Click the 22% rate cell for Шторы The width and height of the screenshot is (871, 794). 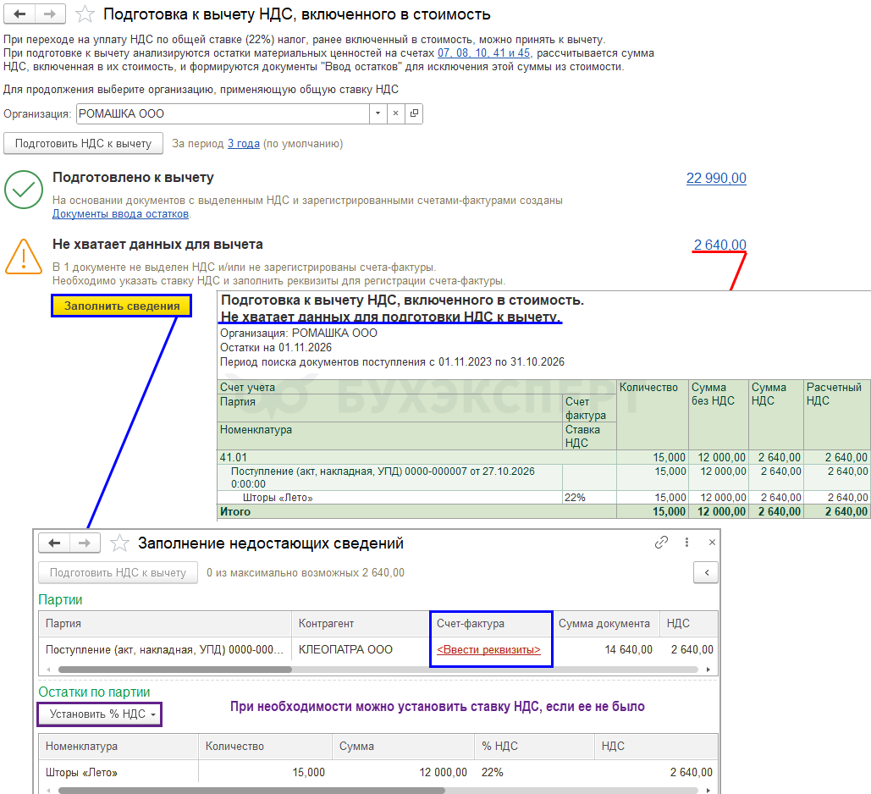click(534, 772)
